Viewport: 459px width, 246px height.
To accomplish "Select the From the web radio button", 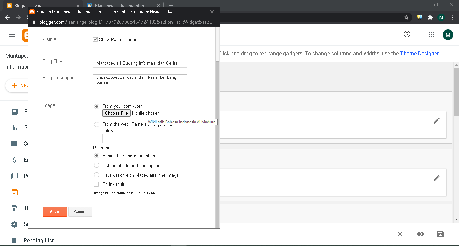I will click(97, 124).
